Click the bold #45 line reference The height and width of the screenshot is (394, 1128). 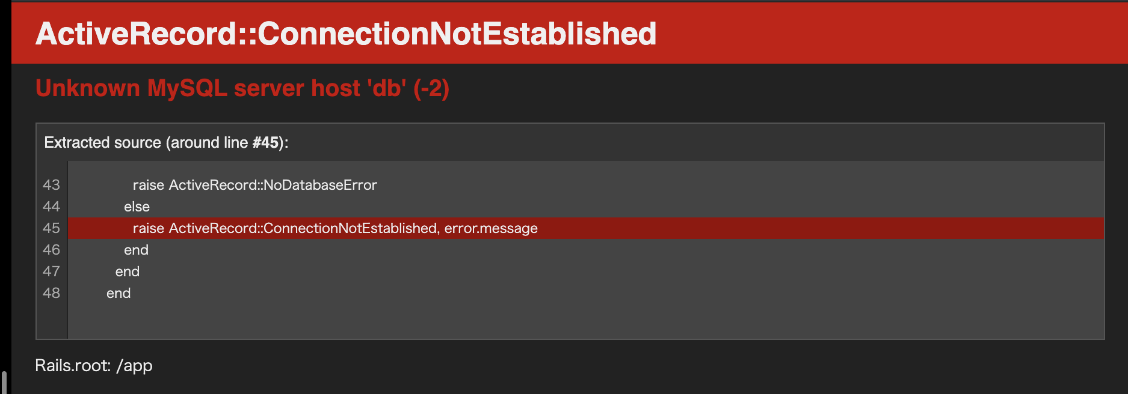265,142
